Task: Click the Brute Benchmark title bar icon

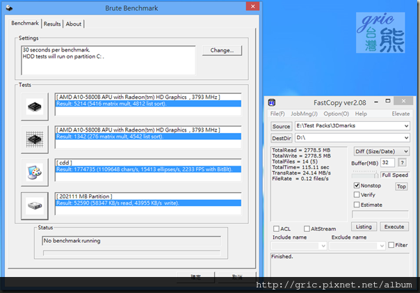Action: click(x=9, y=8)
